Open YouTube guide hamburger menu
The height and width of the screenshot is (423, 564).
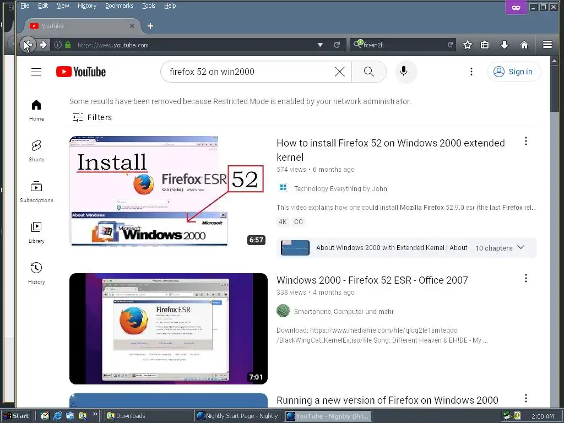pos(36,72)
